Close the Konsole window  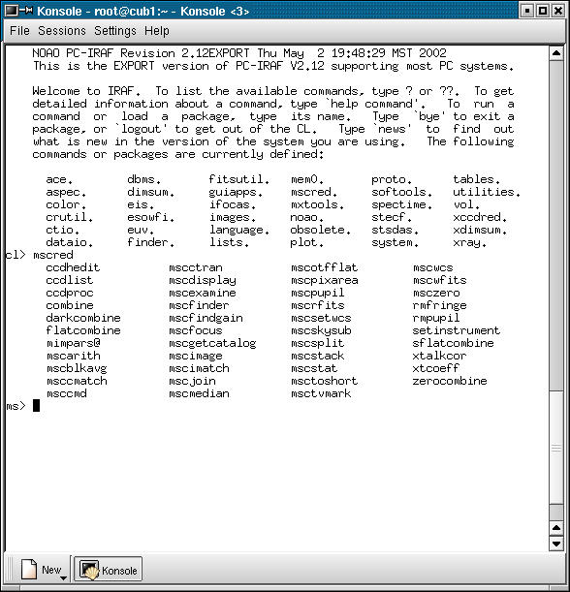coord(558,11)
